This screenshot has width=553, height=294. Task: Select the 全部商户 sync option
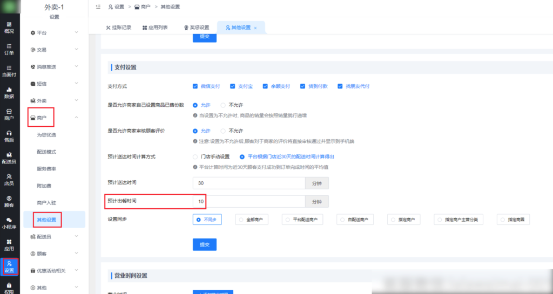[x=252, y=220]
